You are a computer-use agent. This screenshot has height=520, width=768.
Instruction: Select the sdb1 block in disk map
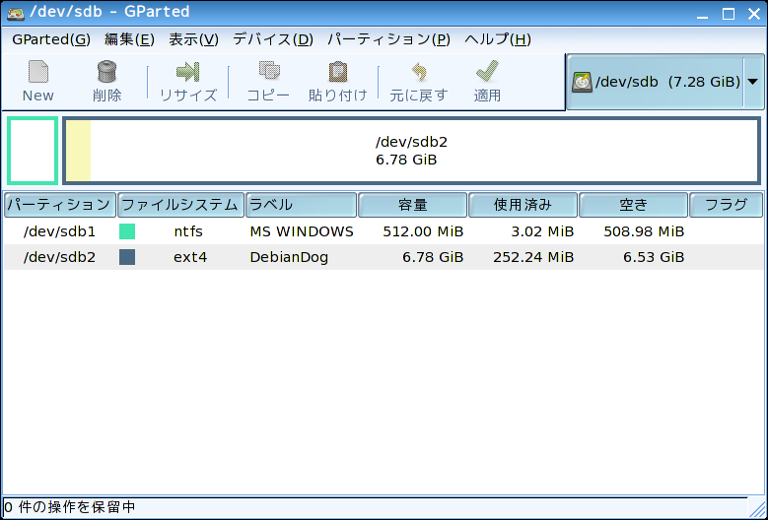33,151
